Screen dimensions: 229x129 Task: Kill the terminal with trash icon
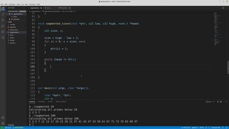coord(221,102)
